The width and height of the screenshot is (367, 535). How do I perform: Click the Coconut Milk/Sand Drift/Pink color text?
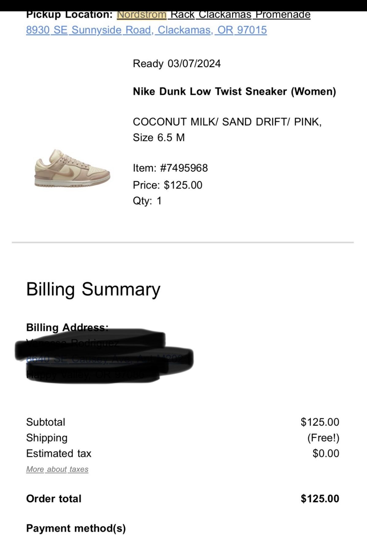pyautogui.click(x=227, y=122)
